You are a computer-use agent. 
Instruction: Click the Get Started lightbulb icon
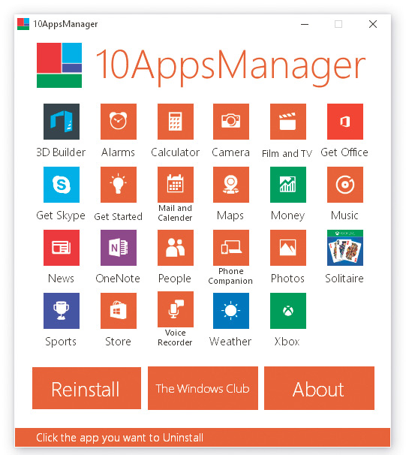[x=119, y=185]
